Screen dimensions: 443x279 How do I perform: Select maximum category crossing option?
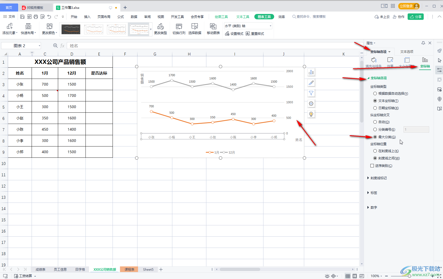375,137
